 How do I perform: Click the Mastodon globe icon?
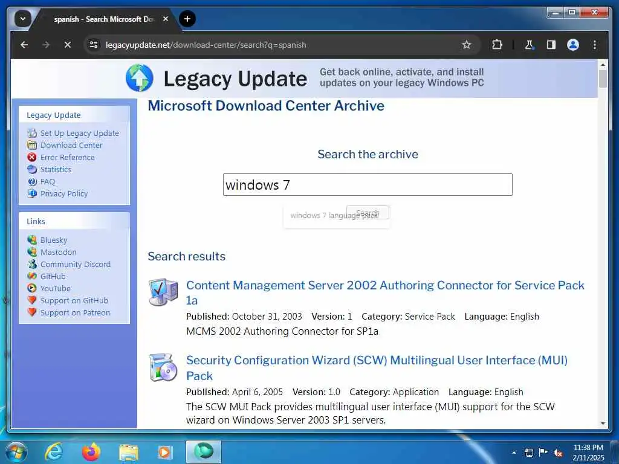tap(32, 252)
